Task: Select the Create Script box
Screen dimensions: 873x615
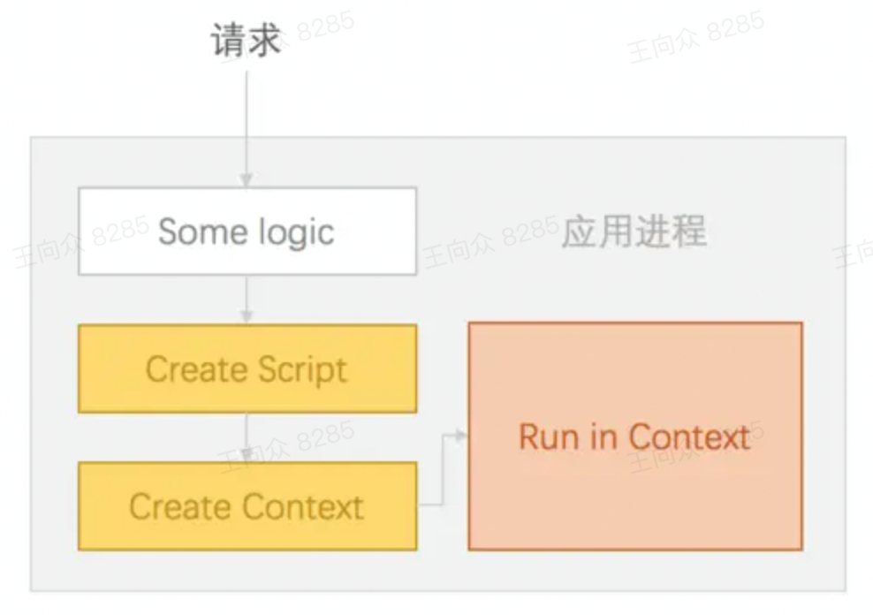Action: [247, 368]
